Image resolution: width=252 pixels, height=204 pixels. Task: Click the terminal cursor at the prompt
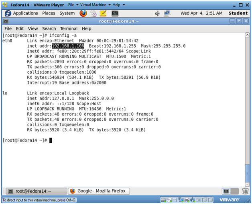tap(51, 140)
